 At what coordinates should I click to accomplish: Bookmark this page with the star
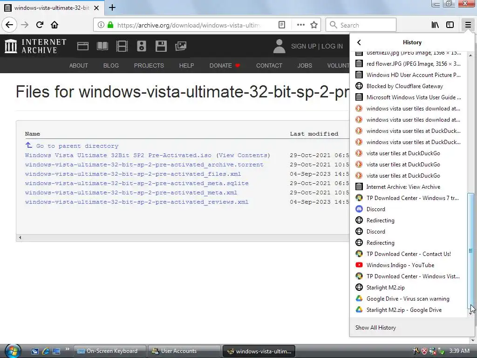(314, 25)
